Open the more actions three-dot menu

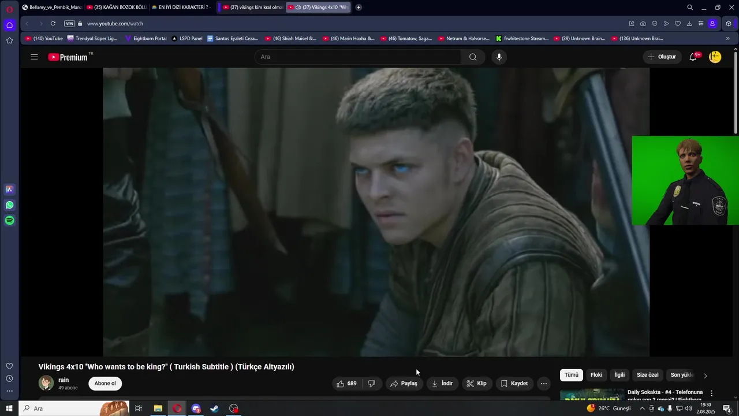[544, 384]
